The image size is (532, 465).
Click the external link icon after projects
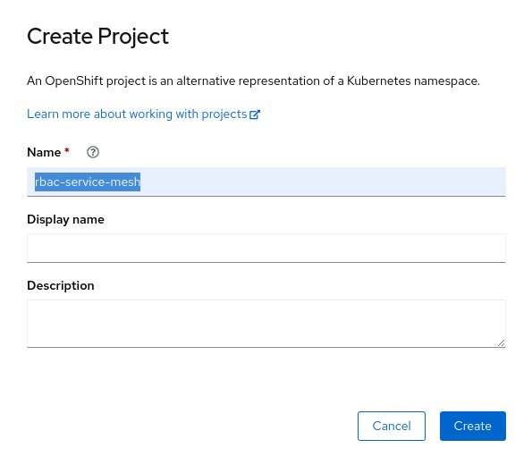[x=255, y=114]
